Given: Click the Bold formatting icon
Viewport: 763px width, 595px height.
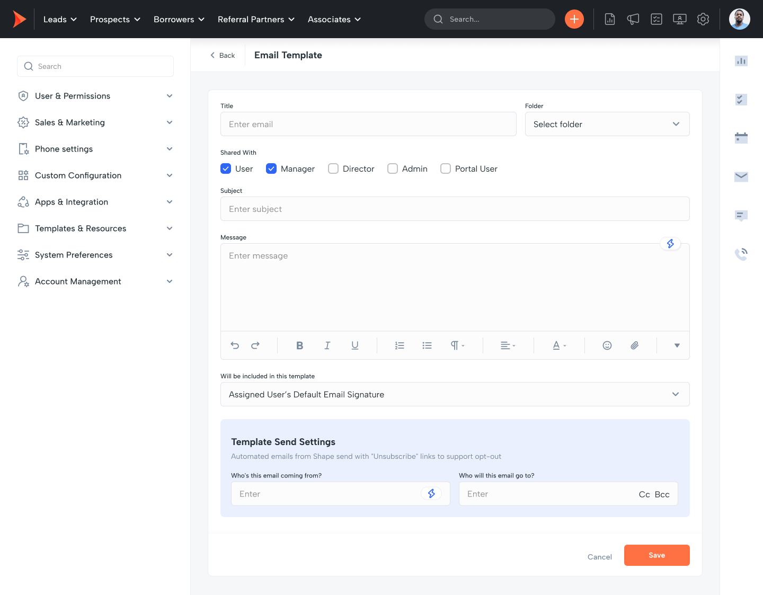Looking at the screenshot, I should click(299, 345).
